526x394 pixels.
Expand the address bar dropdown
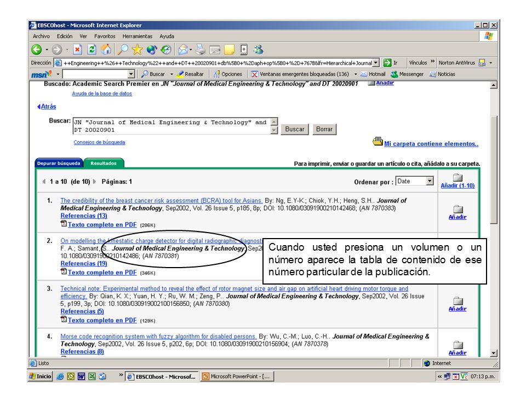pyautogui.click(x=376, y=62)
